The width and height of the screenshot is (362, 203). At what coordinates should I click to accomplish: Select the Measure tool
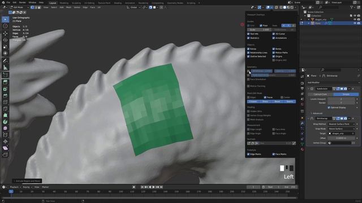click(x=5, y=68)
